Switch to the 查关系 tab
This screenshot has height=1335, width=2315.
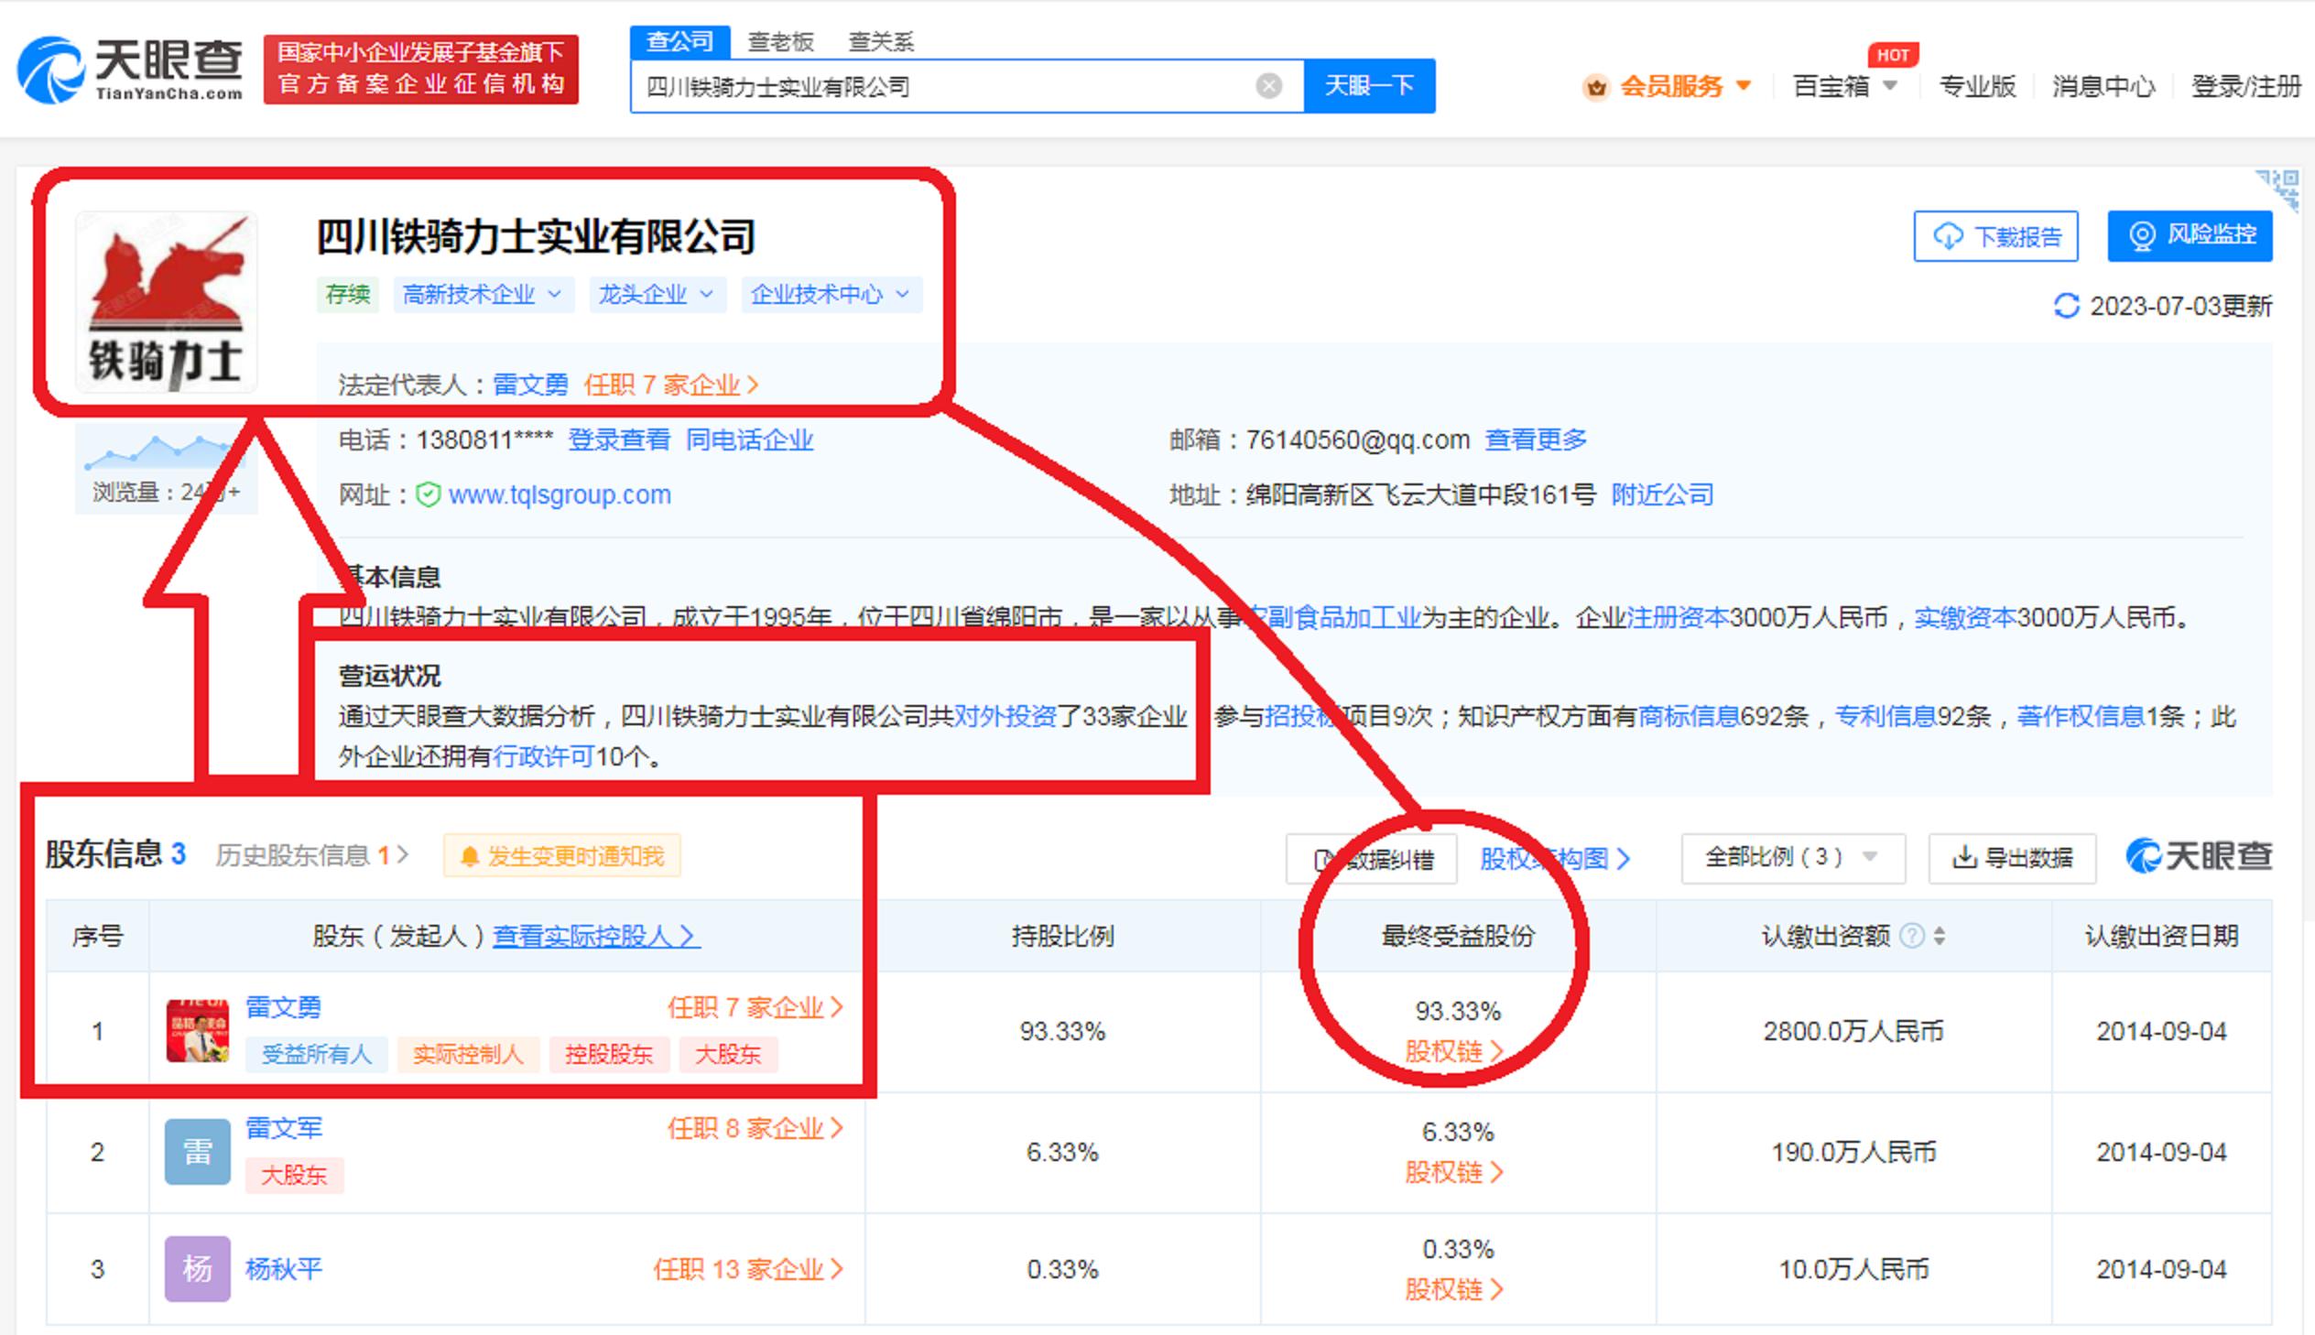pos(885,40)
